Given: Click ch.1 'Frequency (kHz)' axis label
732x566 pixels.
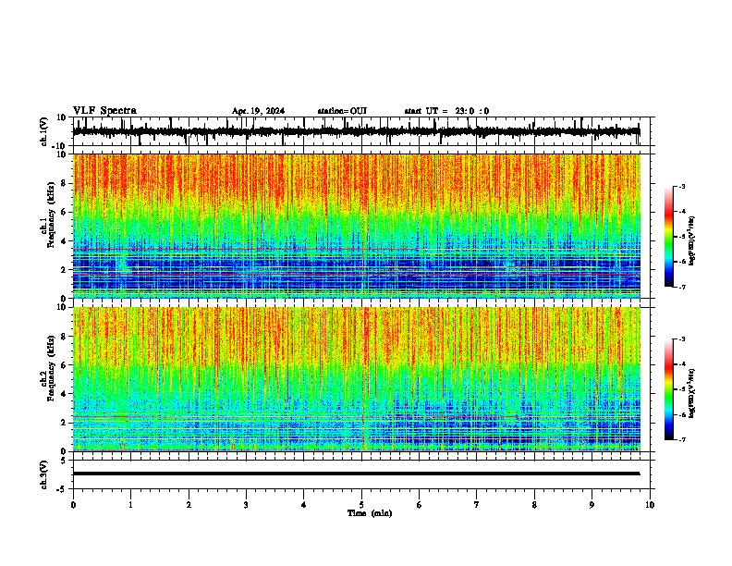Looking at the screenshot, I should coord(52,215).
